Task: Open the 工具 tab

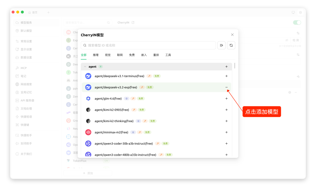Action: [168, 55]
